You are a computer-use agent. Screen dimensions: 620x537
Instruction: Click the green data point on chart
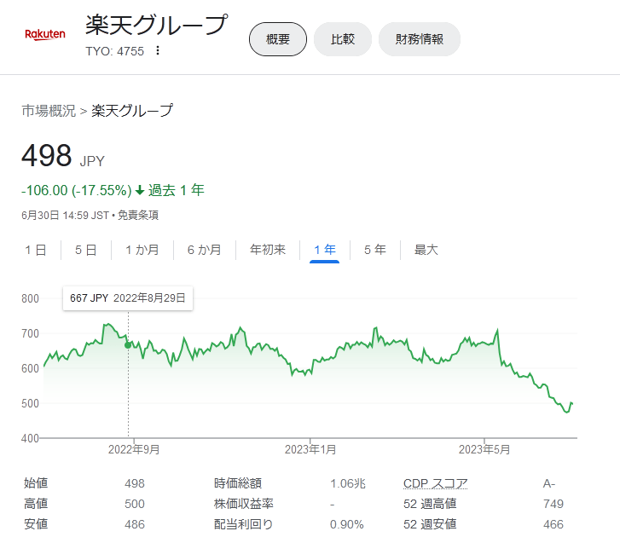coord(128,344)
